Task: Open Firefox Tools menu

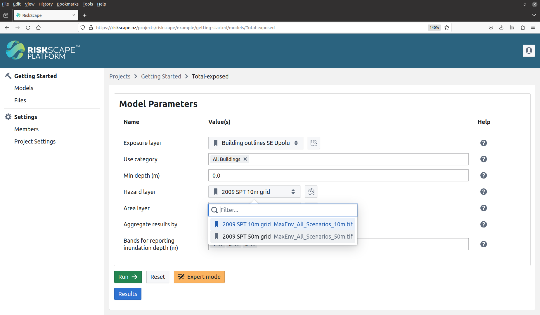Action: 88,4
